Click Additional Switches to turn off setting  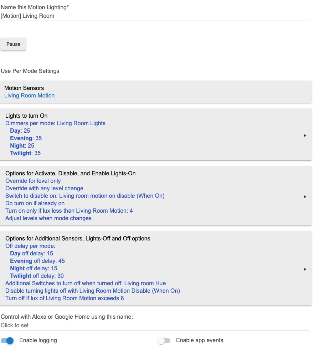coord(86,283)
